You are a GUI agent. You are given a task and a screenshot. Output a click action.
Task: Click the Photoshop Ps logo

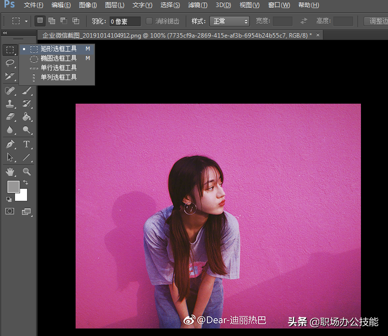(10, 4)
